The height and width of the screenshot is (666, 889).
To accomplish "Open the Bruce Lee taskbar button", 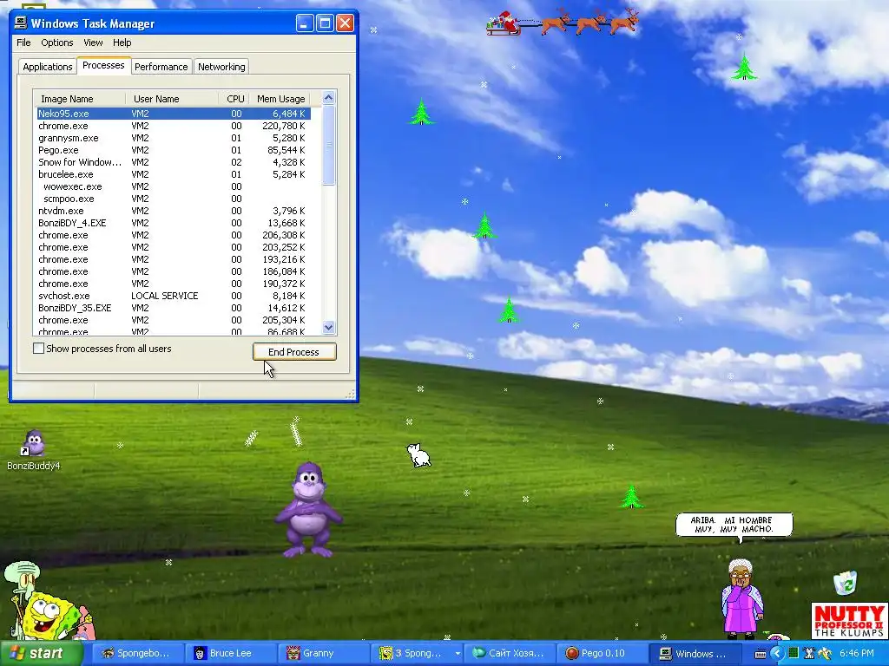I will click(x=233, y=654).
